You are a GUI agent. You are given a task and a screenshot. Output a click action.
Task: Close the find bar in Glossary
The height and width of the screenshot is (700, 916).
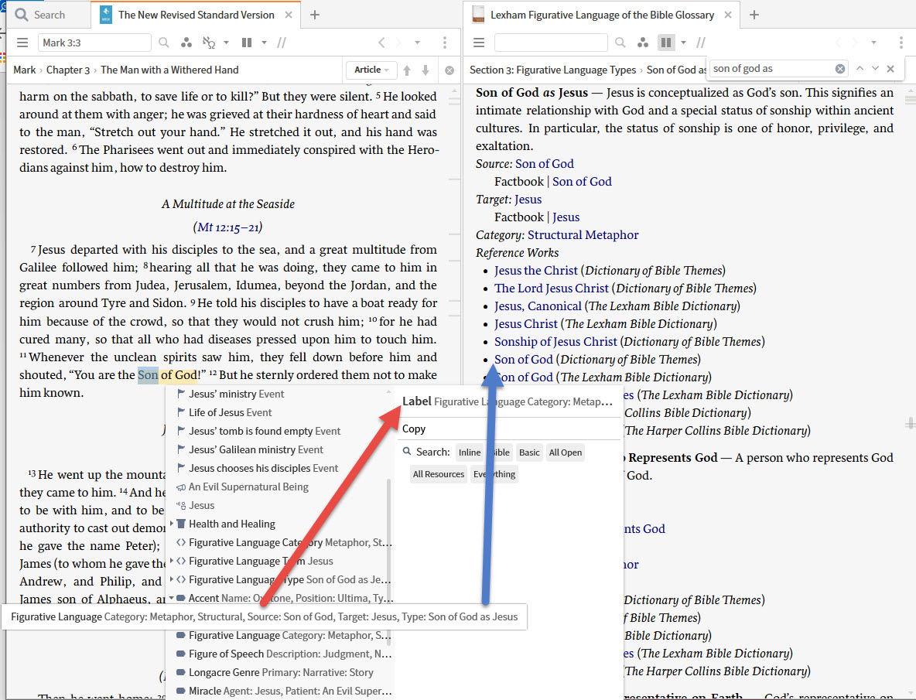pos(890,68)
